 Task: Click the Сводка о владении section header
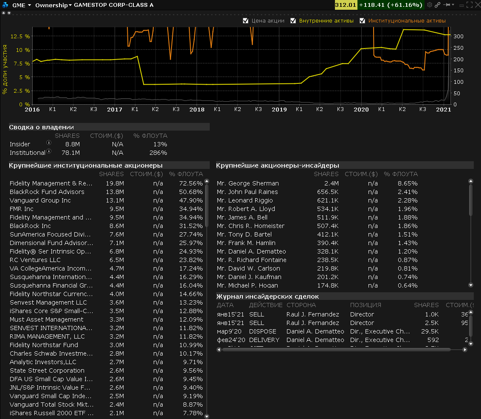coord(109,127)
